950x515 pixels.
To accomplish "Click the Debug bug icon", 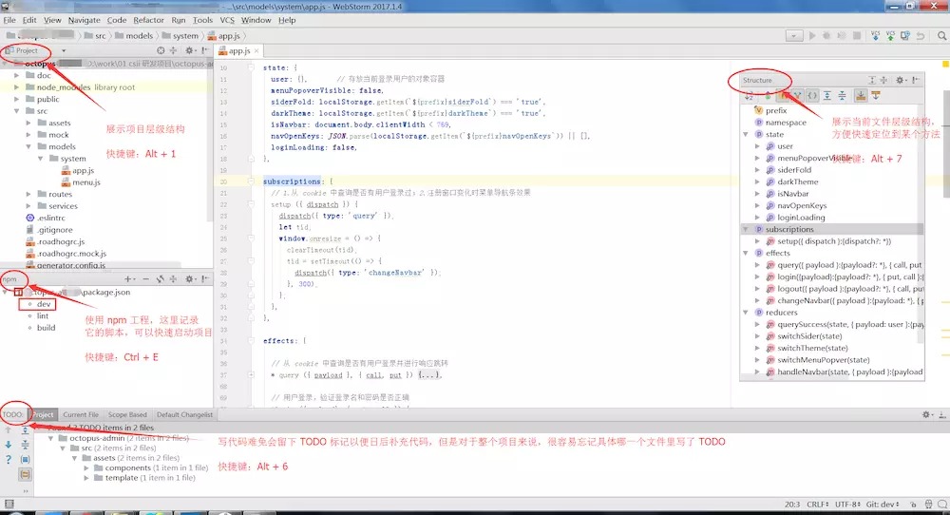I will click(826, 36).
